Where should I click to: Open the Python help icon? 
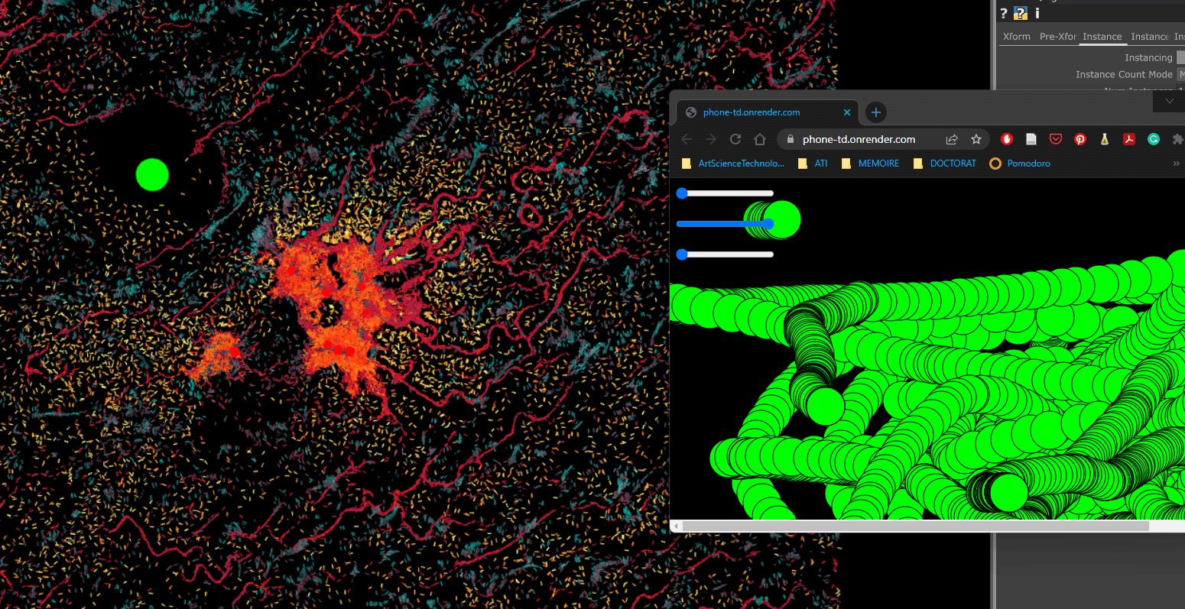(x=1021, y=13)
